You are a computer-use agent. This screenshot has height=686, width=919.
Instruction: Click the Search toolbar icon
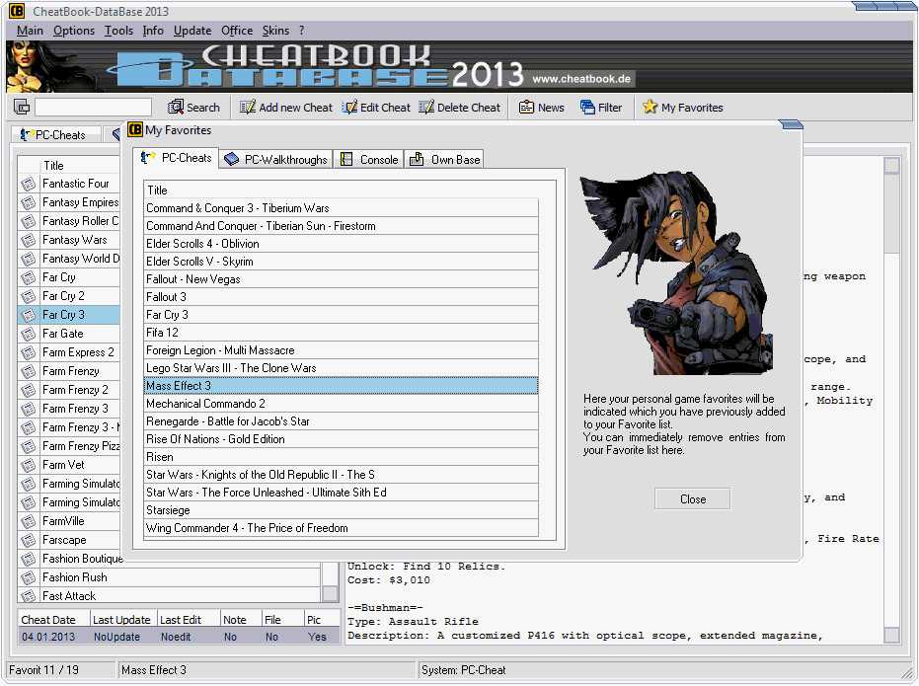point(176,108)
